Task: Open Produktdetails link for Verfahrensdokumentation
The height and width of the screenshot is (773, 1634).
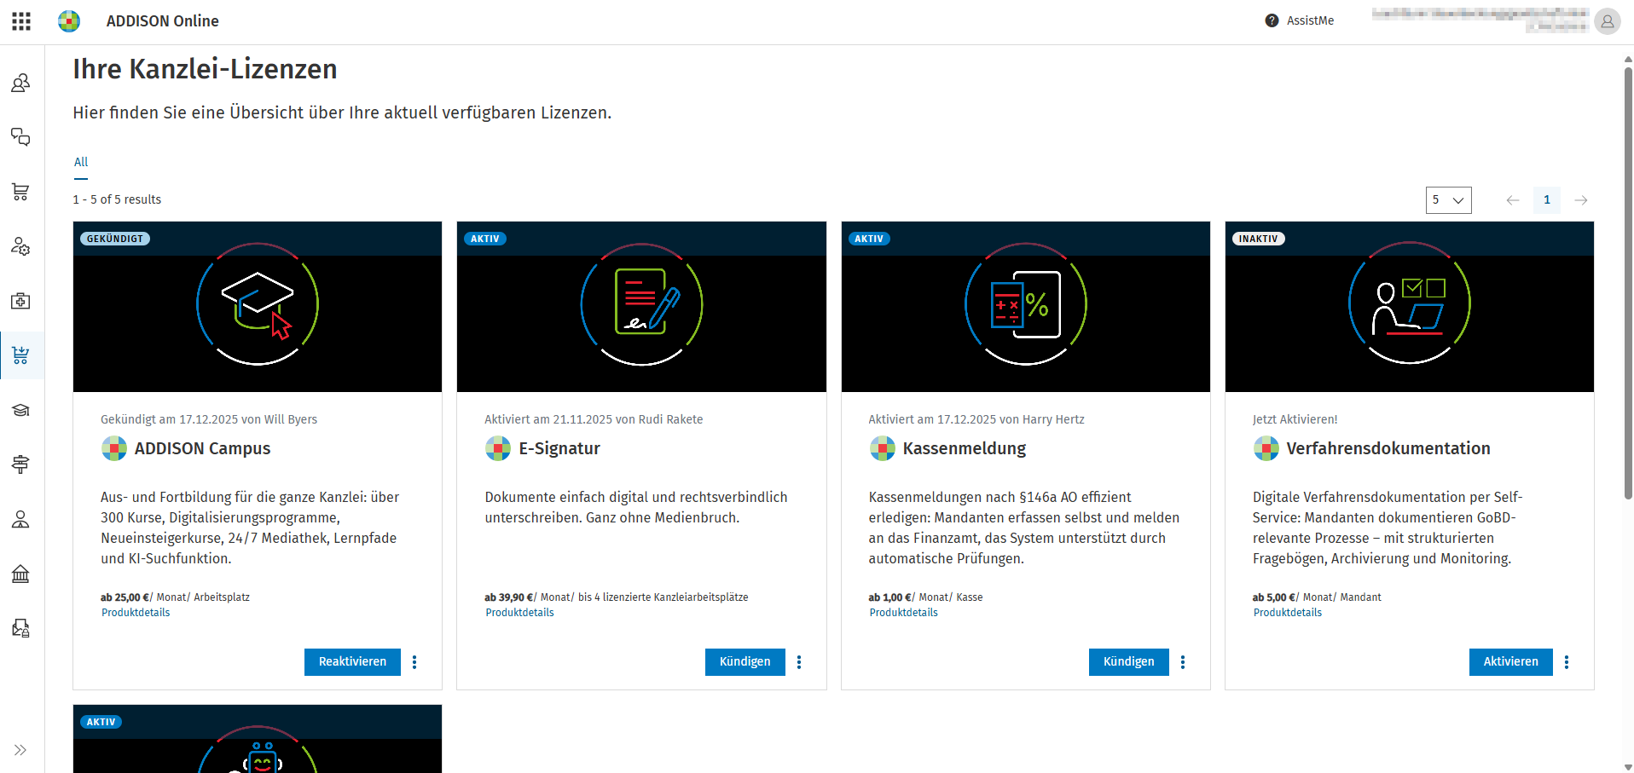Action: point(1287,613)
